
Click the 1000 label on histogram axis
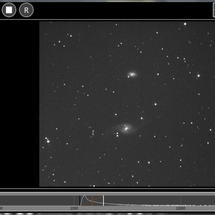click(74, 208)
